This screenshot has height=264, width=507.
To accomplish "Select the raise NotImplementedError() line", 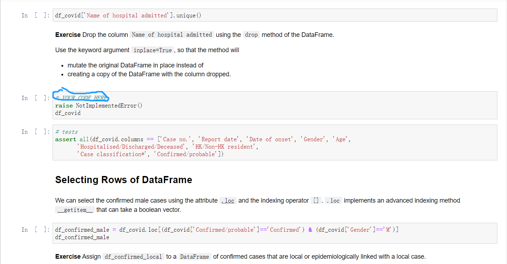I will click(x=98, y=105).
